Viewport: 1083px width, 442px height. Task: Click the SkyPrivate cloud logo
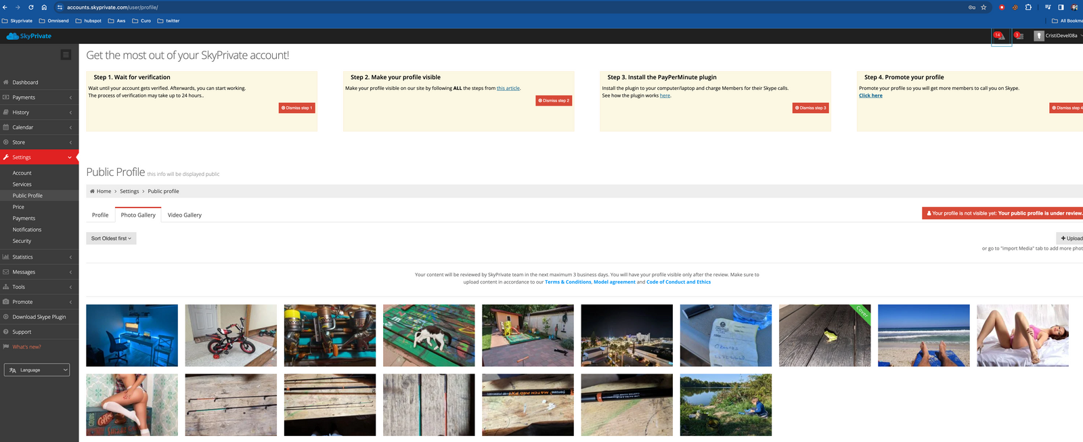click(28, 36)
